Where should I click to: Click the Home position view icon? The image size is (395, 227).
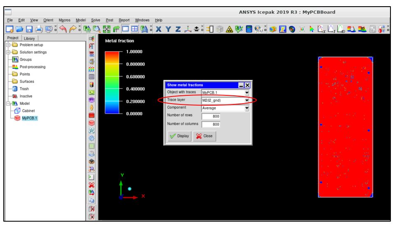click(87, 29)
